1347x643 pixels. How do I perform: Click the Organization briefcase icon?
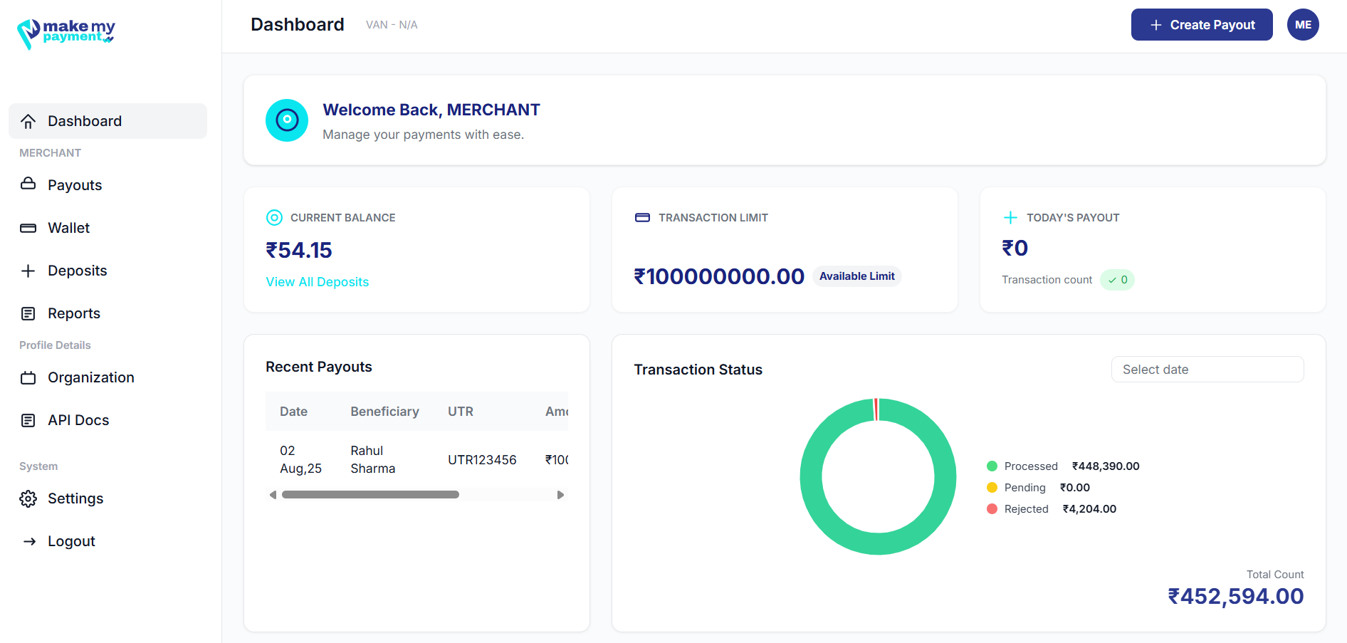[28, 377]
